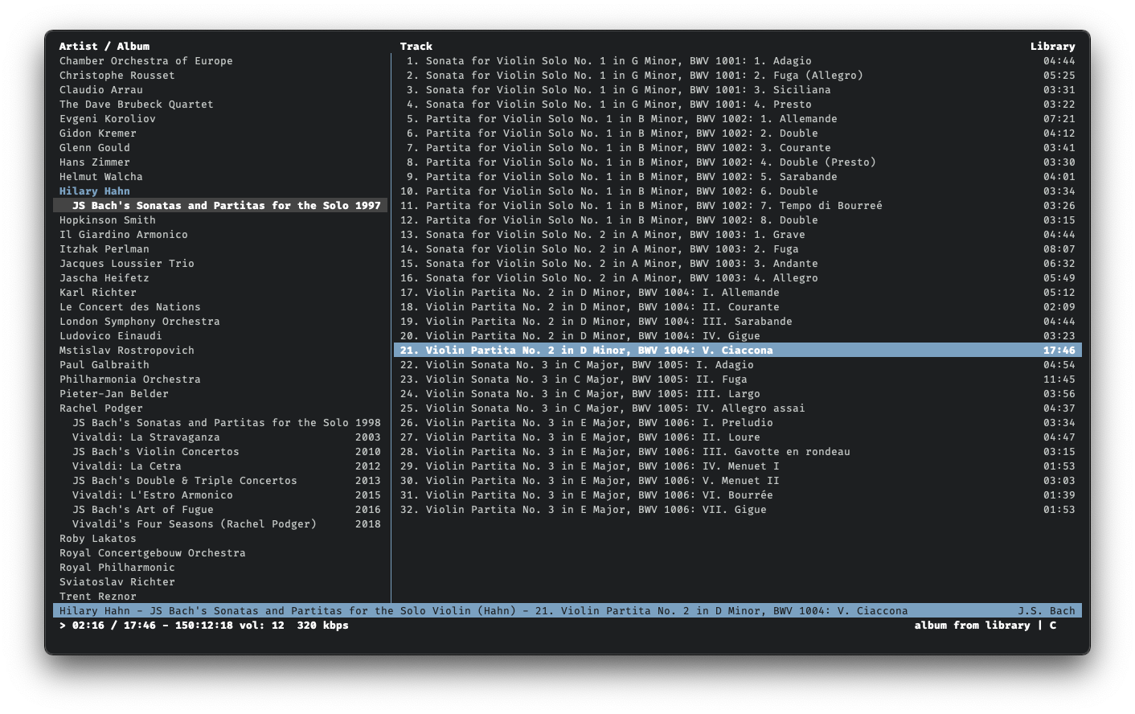Select artist Christophe Rousset
Image resolution: width=1135 pixels, height=714 pixels.
tap(117, 76)
